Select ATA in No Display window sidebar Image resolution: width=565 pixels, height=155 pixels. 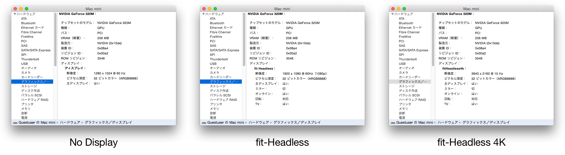coord(24,19)
